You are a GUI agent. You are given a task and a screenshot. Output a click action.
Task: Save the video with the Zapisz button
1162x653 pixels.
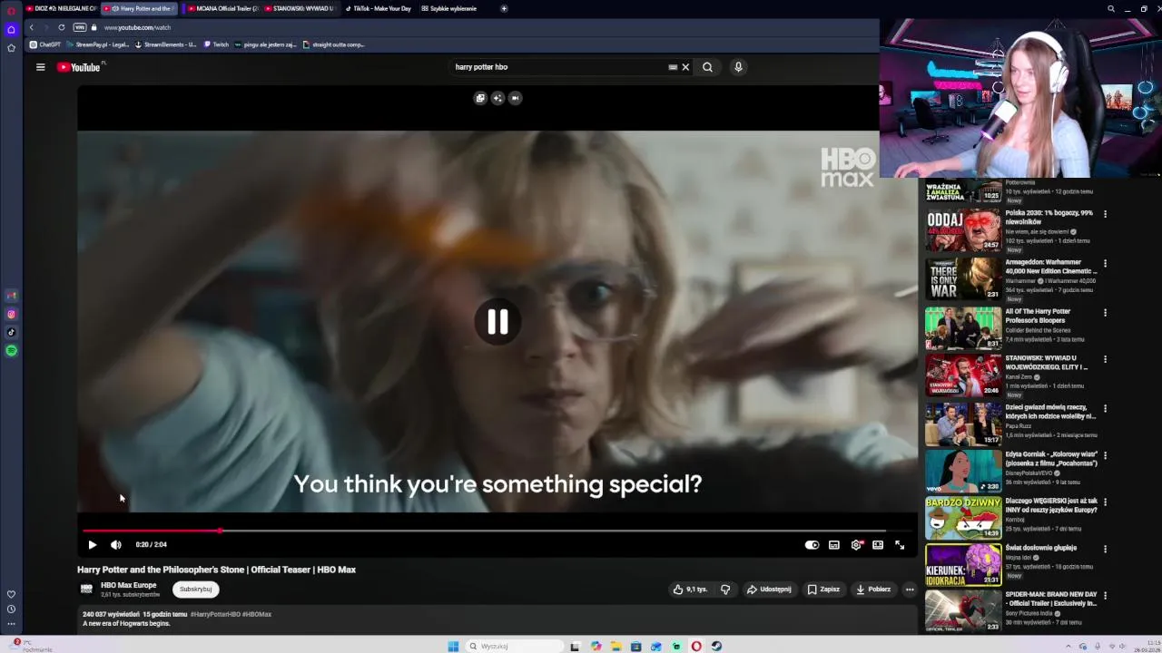823,590
